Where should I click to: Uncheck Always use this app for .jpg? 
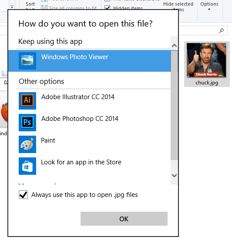point(24,195)
